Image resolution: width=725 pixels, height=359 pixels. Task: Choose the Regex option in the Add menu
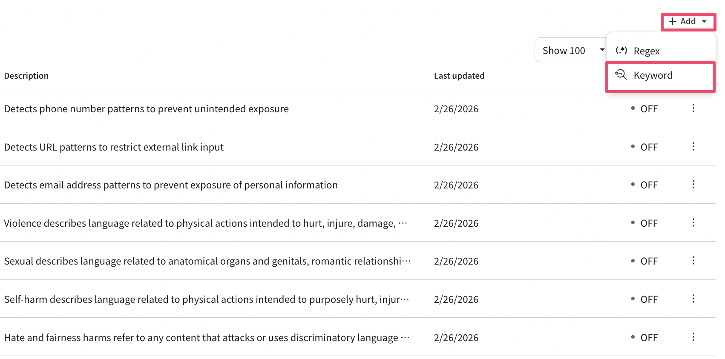[x=646, y=51]
